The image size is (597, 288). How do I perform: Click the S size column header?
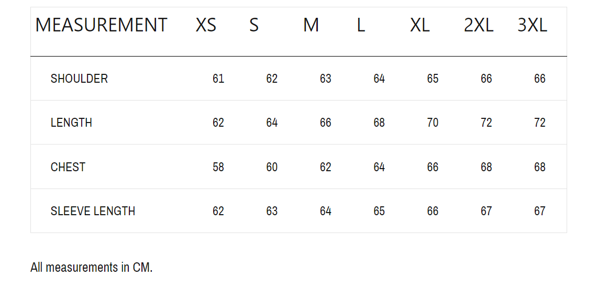(254, 25)
